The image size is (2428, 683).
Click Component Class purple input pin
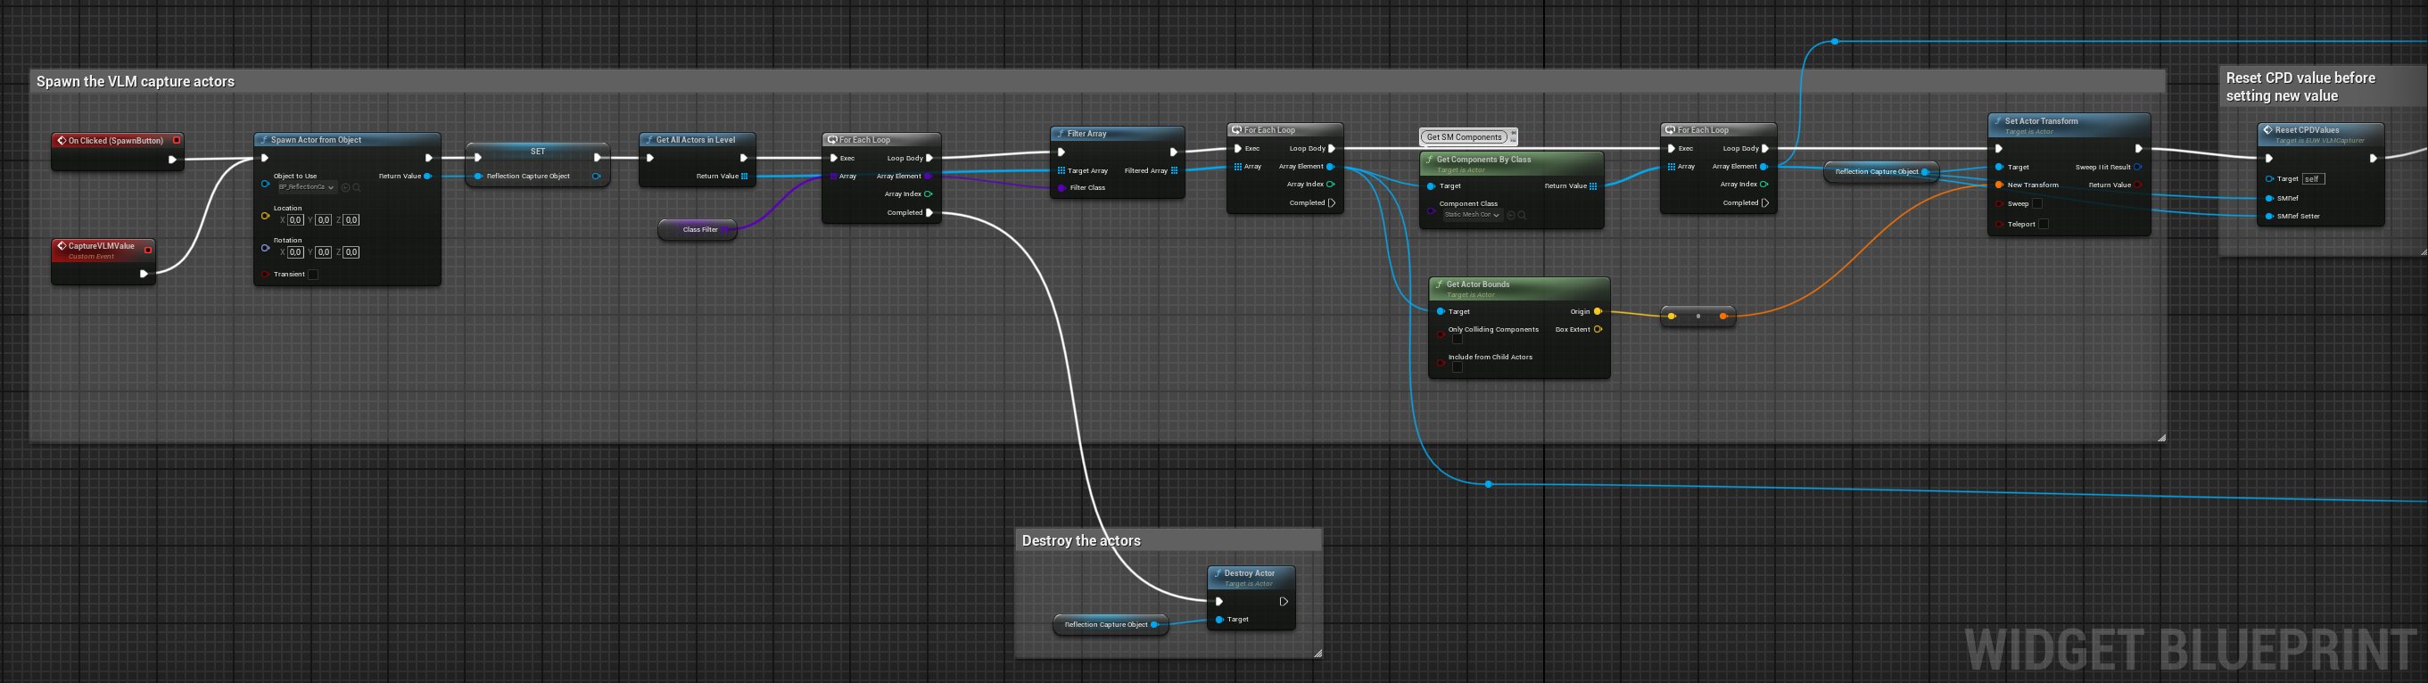tap(1431, 210)
